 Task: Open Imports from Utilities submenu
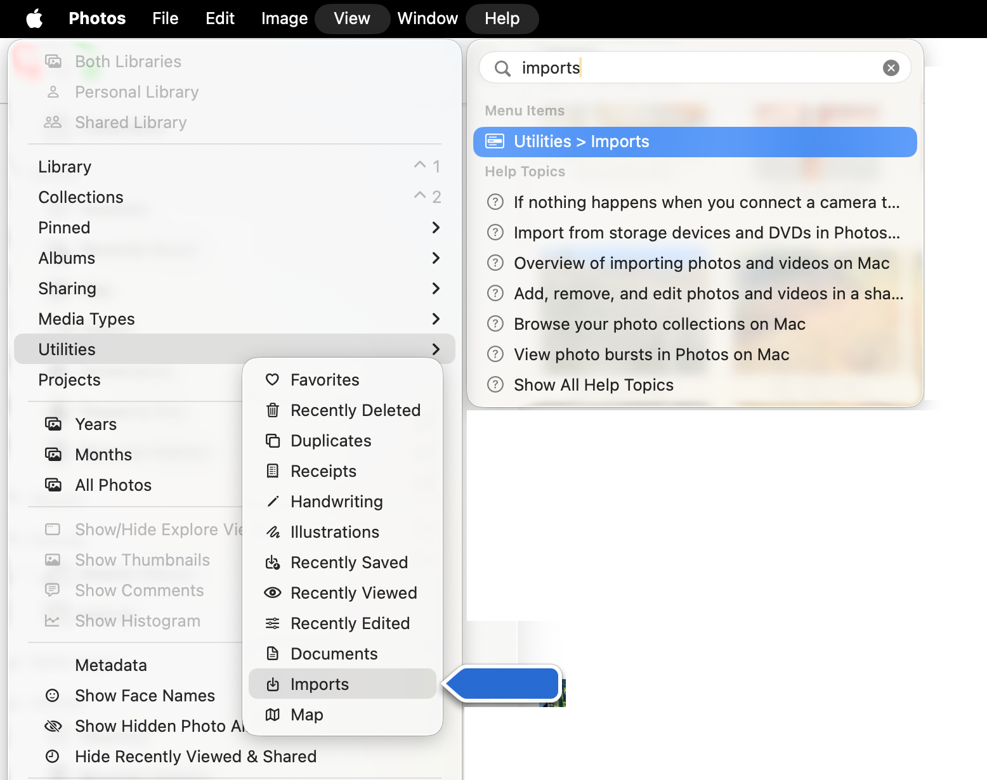[x=343, y=684]
